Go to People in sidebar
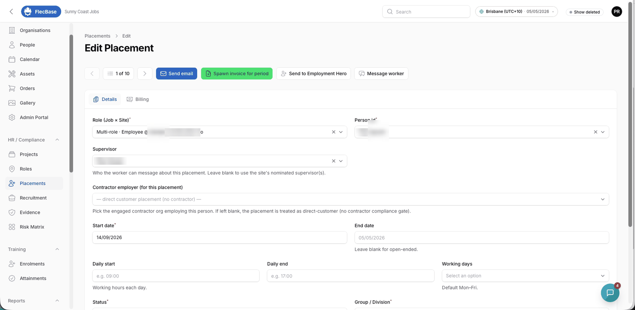 tap(35, 45)
